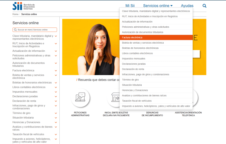Open Declaraciones juradas in dropdown menu
The width and height of the screenshot is (226, 144).
click(156, 64)
